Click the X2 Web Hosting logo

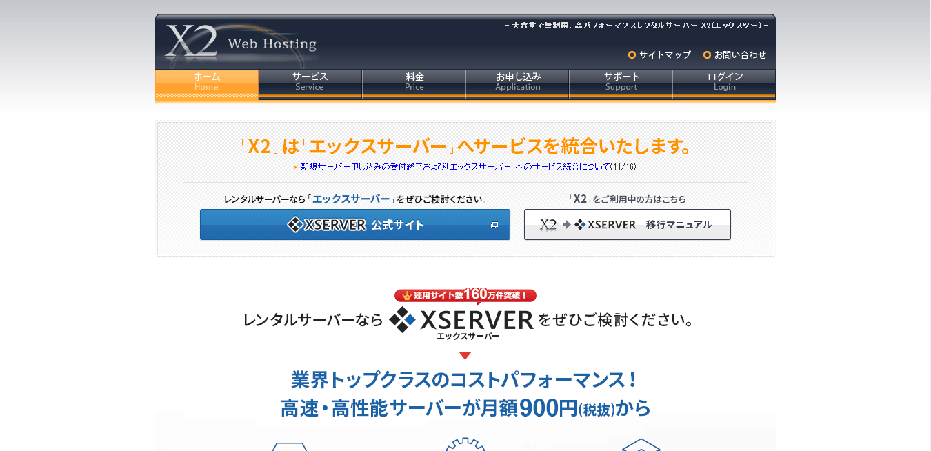[241, 43]
